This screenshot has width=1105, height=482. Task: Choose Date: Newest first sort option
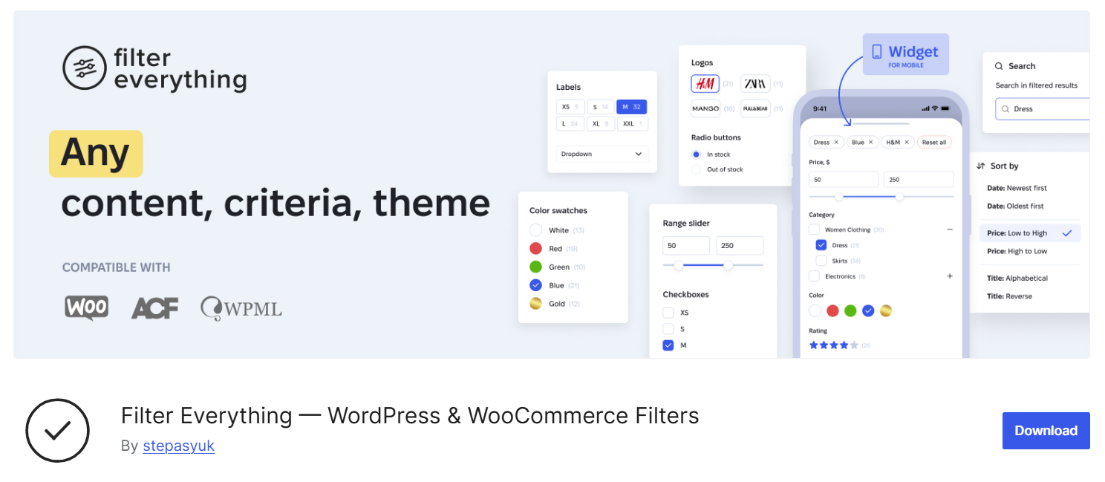[x=1017, y=188]
